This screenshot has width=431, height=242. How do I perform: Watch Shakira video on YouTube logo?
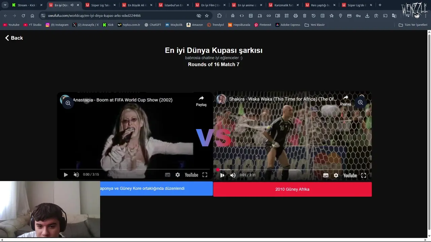(350, 175)
